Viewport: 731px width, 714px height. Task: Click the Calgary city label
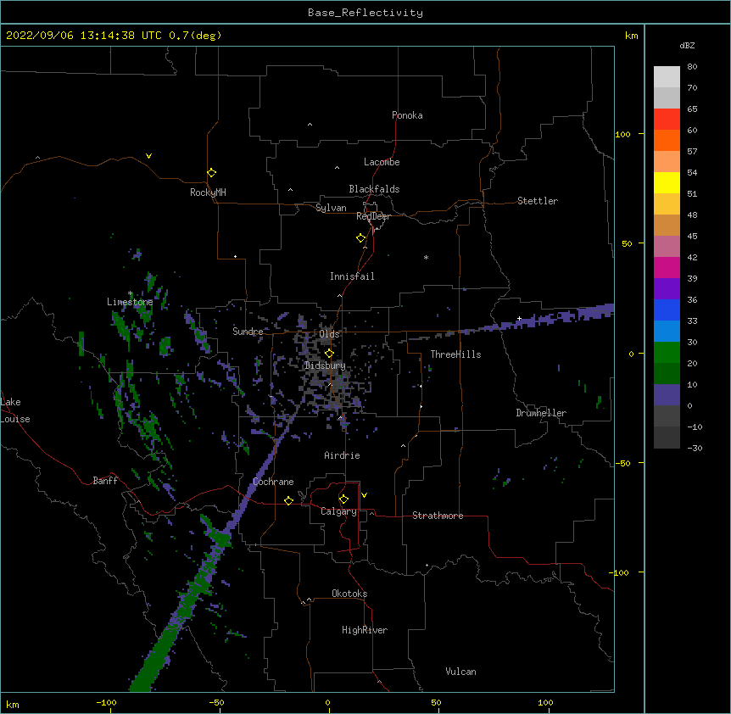(x=338, y=511)
